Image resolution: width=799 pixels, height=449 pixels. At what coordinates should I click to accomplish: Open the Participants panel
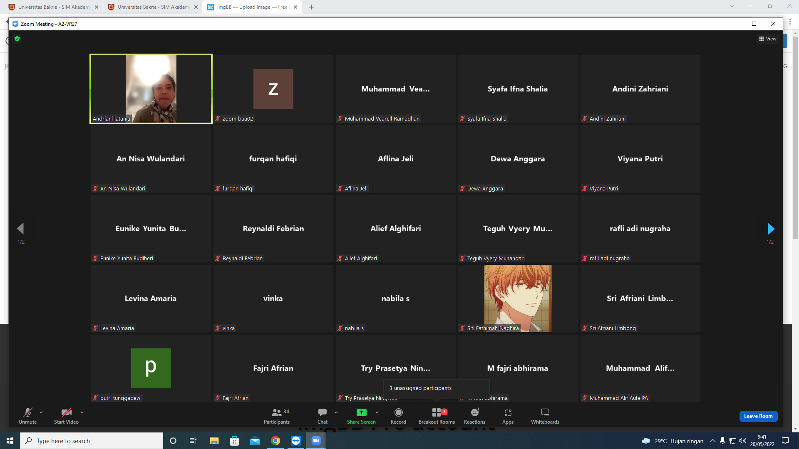[277, 416]
